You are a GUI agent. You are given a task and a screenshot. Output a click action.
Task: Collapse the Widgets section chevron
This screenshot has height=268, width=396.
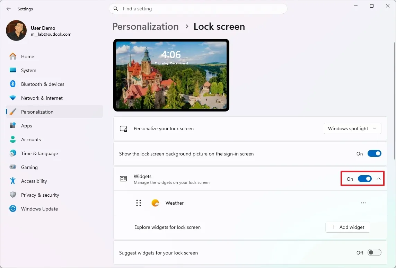click(x=378, y=179)
